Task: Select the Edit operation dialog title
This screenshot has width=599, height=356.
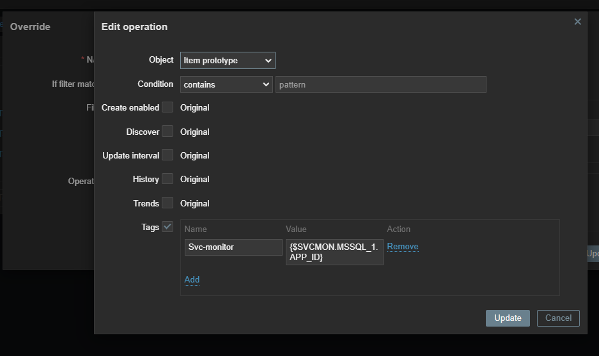Action: pos(134,27)
